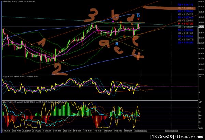Select the M1 = 1121.09 pivot label

pos(185,33)
